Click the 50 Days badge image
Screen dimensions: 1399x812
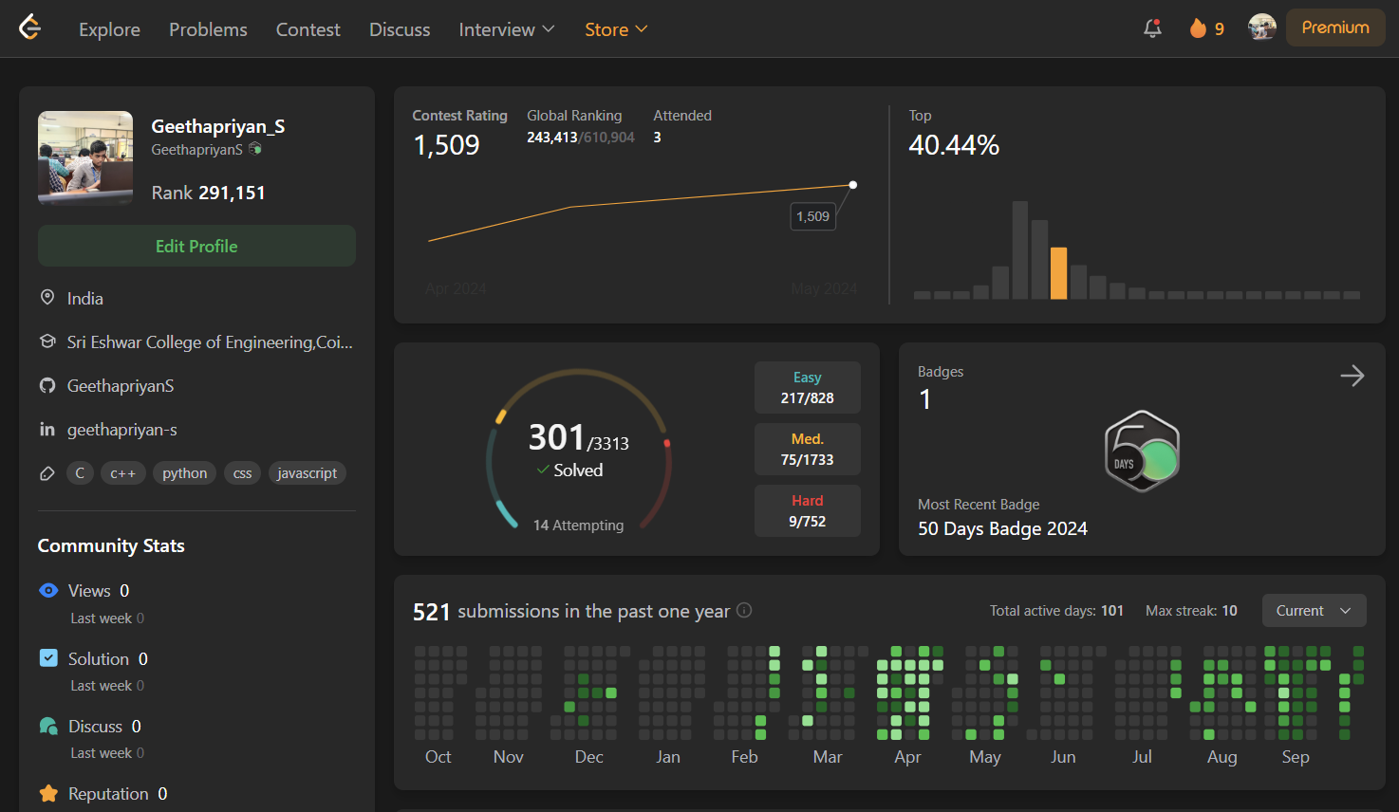[1142, 451]
